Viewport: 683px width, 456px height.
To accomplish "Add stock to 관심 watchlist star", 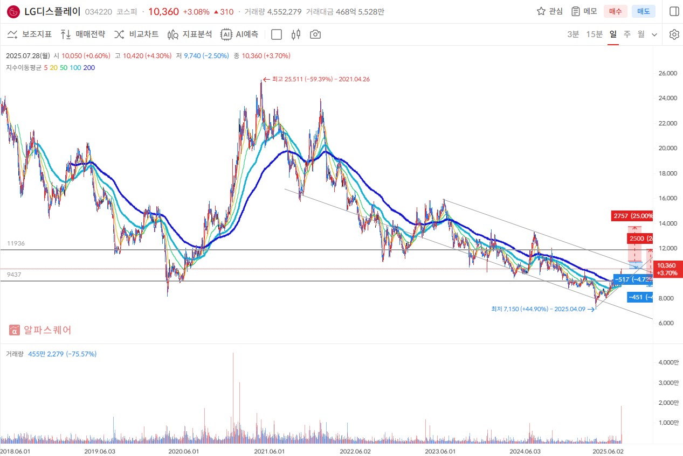I will click(541, 11).
